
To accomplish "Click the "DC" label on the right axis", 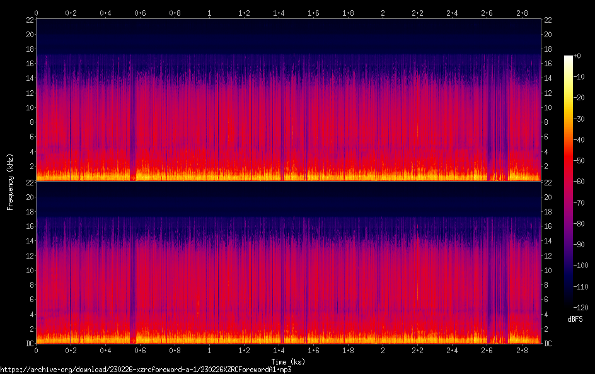I will coord(548,344).
